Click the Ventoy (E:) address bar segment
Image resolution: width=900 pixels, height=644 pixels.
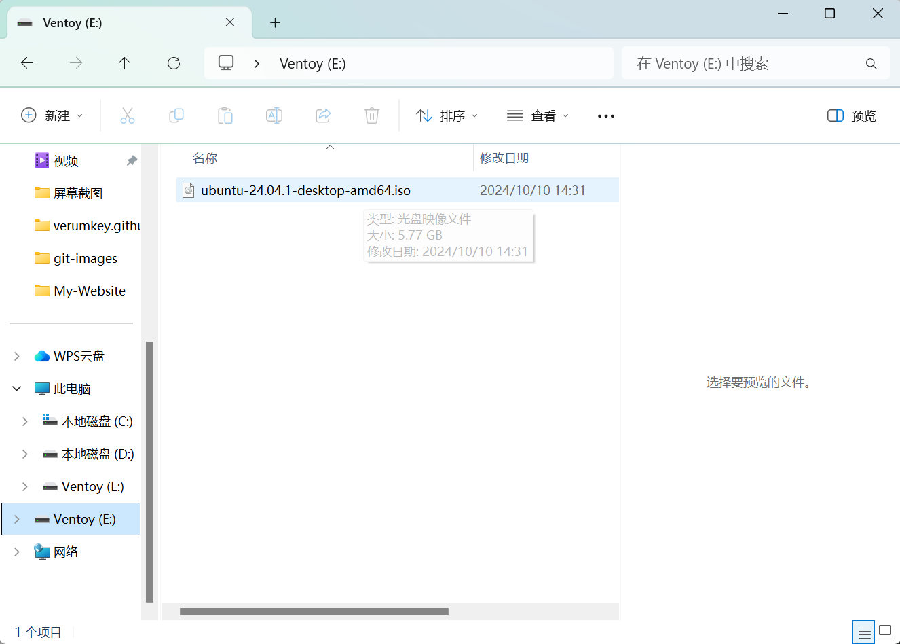[x=313, y=64]
